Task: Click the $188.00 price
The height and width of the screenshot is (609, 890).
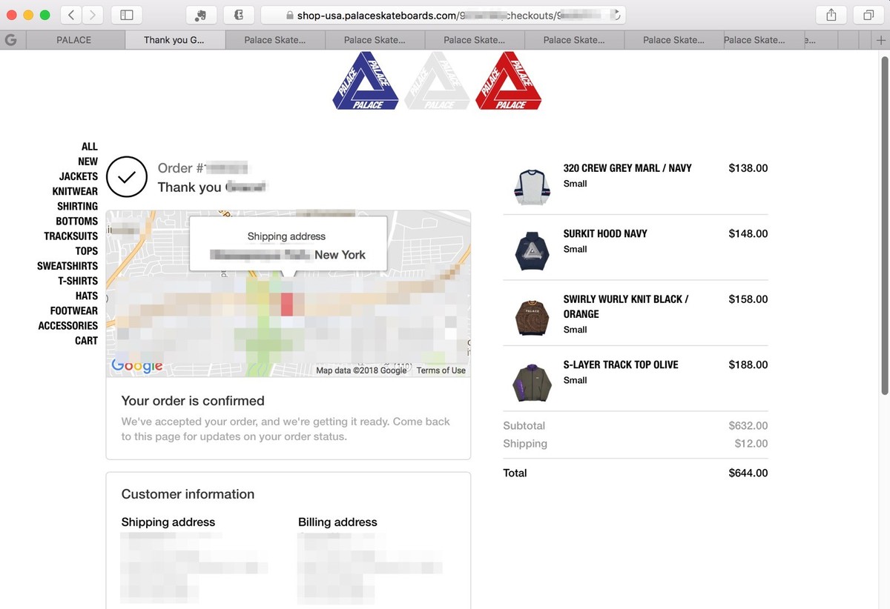Action: (x=748, y=365)
